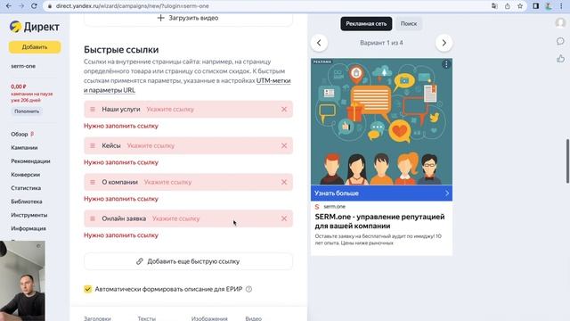Show previous ad preview variant
Image resolution: width=570 pixels, height=321 pixels.
click(319, 43)
